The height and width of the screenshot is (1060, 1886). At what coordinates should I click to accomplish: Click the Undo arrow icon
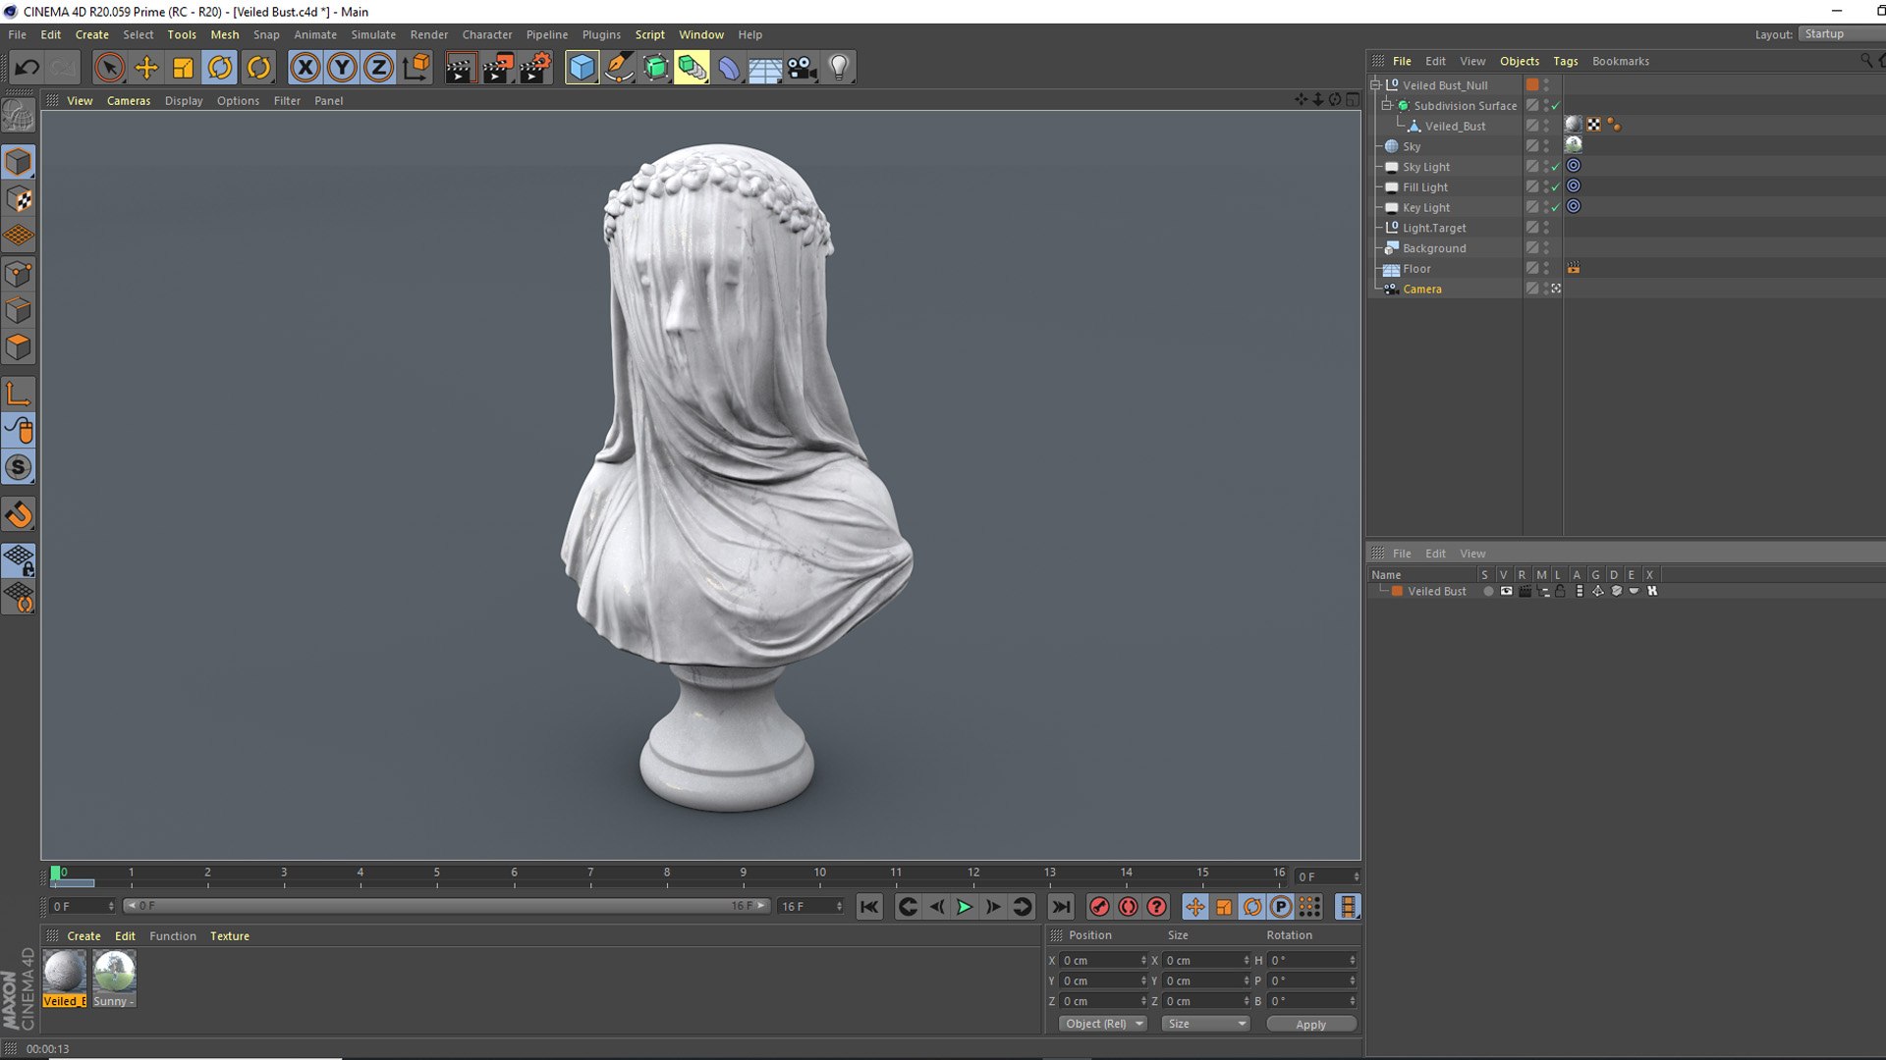pyautogui.click(x=27, y=68)
